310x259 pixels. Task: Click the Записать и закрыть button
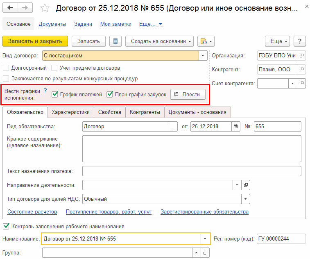[35, 41]
